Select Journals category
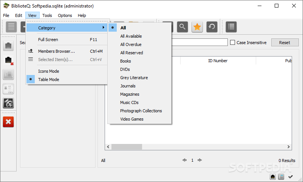The height and width of the screenshot is (182, 303). point(139,86)
